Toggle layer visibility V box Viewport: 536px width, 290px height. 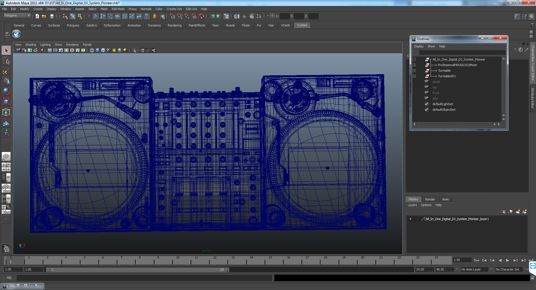(x=410, y=219)
